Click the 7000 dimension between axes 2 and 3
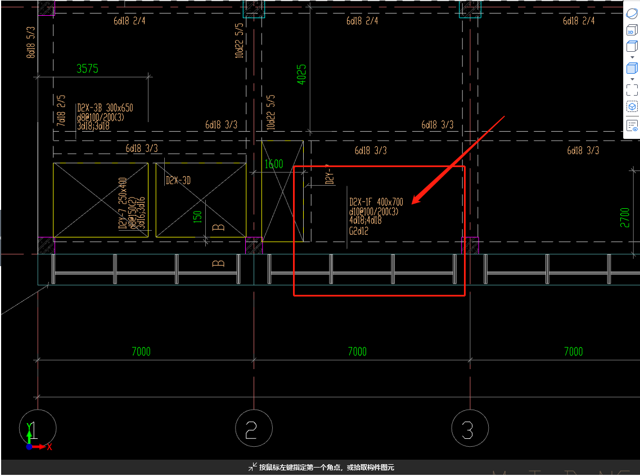640x476 pixels. click(357, 352)
